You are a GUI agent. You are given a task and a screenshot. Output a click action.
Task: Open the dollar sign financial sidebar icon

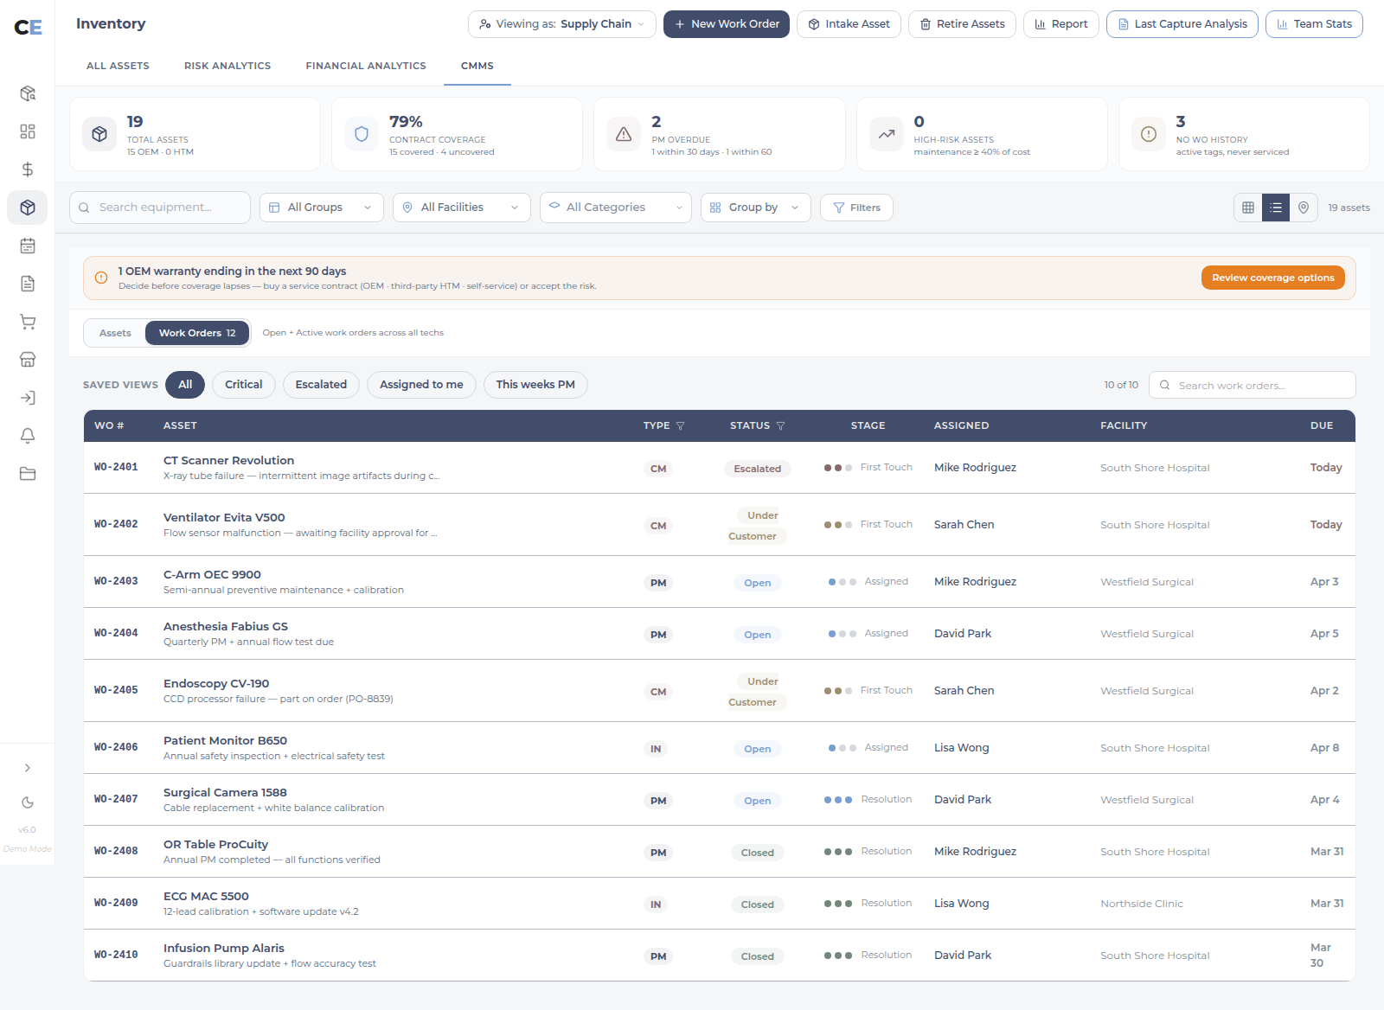28,169
